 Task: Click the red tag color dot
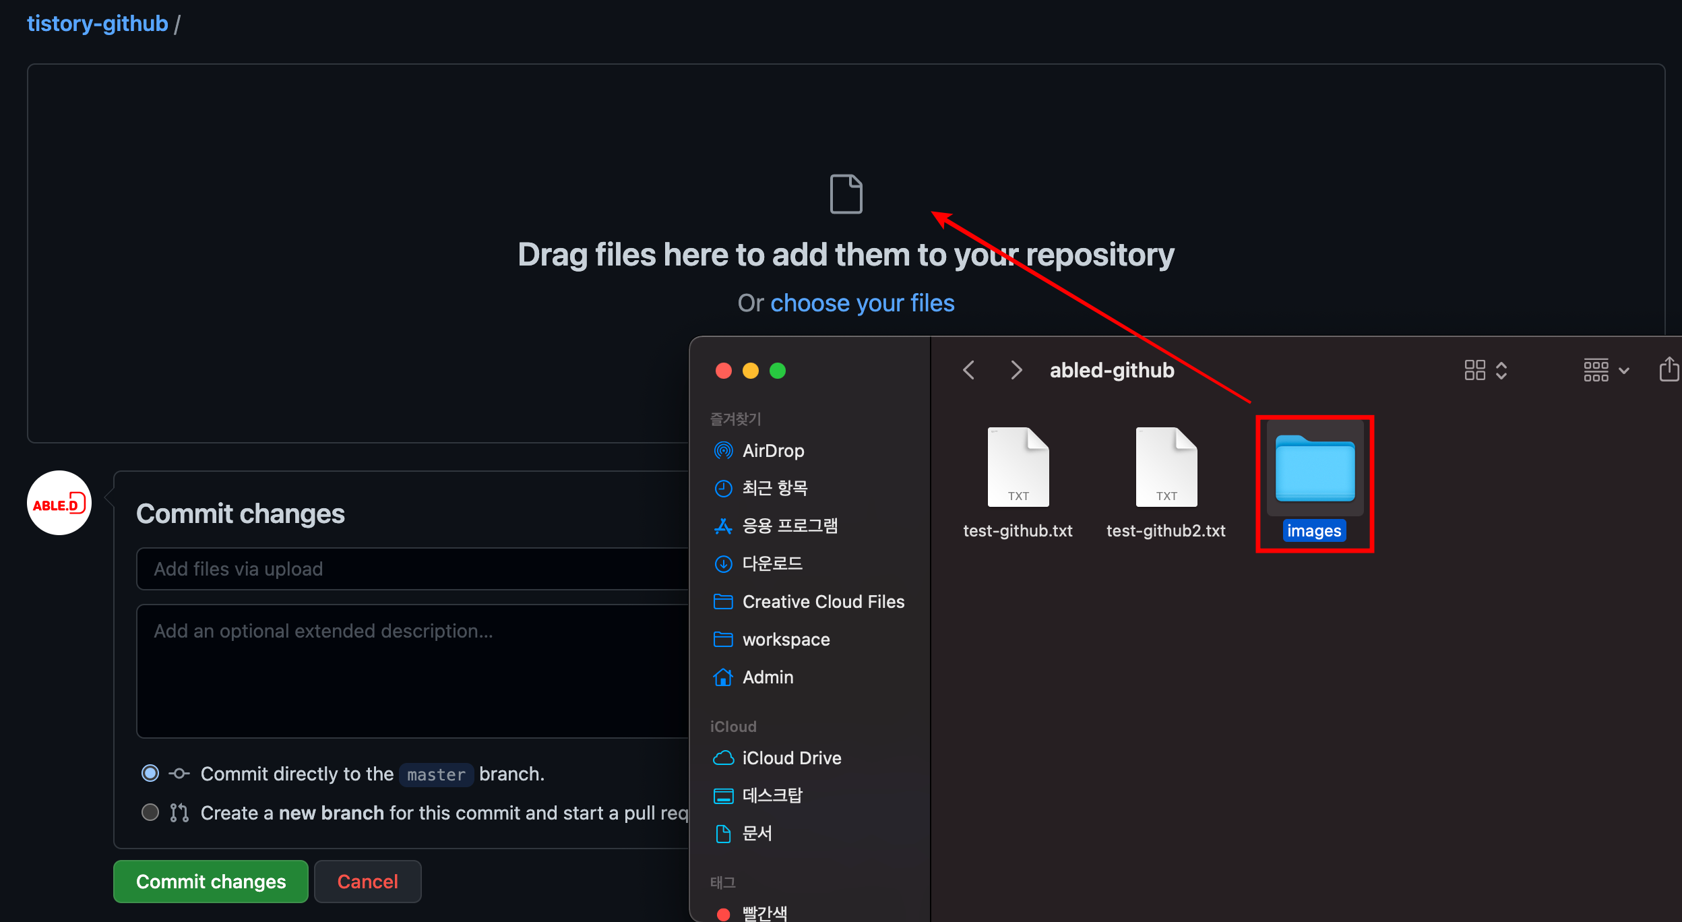click(724, 914)
